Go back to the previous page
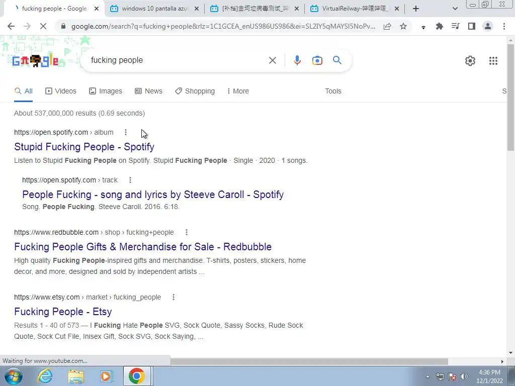Viewport: 515px width, 386px height. (11, 26)
